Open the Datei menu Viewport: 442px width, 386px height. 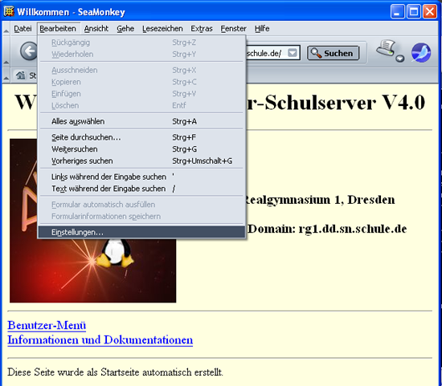click(x=23, y=29)
